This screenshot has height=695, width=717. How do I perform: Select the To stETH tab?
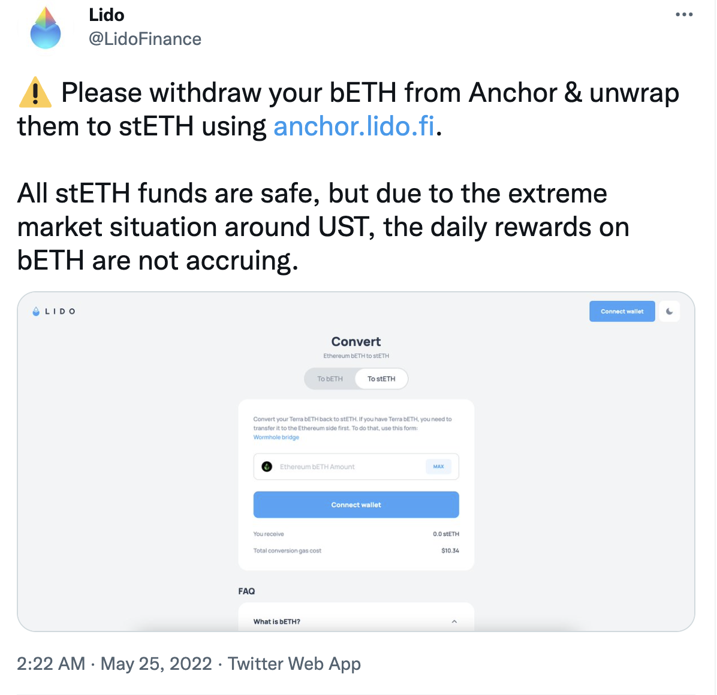[x=381, y=379]
